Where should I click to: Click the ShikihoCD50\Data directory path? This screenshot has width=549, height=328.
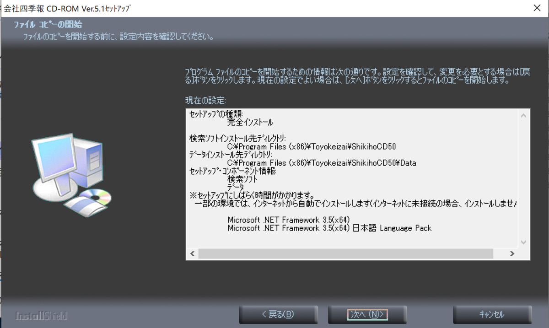click(322, 163)
